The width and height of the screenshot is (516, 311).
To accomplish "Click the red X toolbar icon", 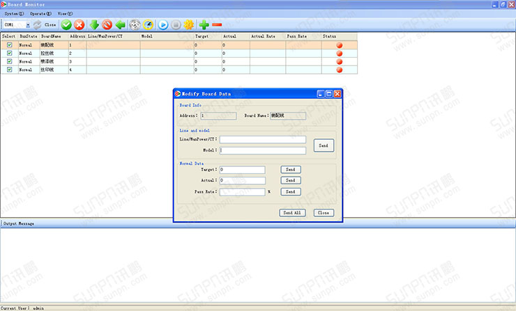I will [x=79, y=24].
